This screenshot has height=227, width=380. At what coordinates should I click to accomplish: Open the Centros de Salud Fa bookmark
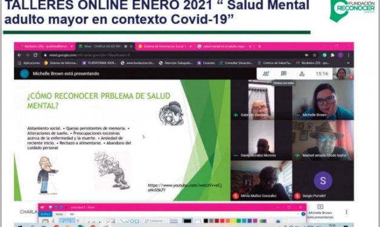(275, 63)
